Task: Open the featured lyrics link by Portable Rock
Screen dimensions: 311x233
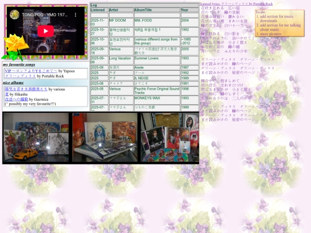Action: click(x=236, y=4)
